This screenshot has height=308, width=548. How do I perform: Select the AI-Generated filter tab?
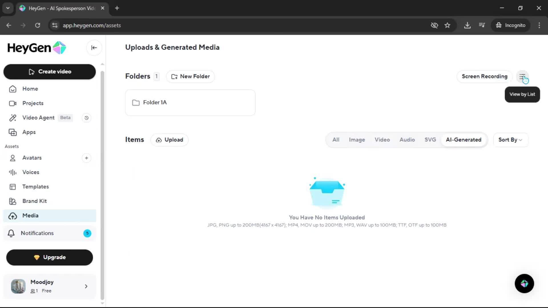point(464,140)
